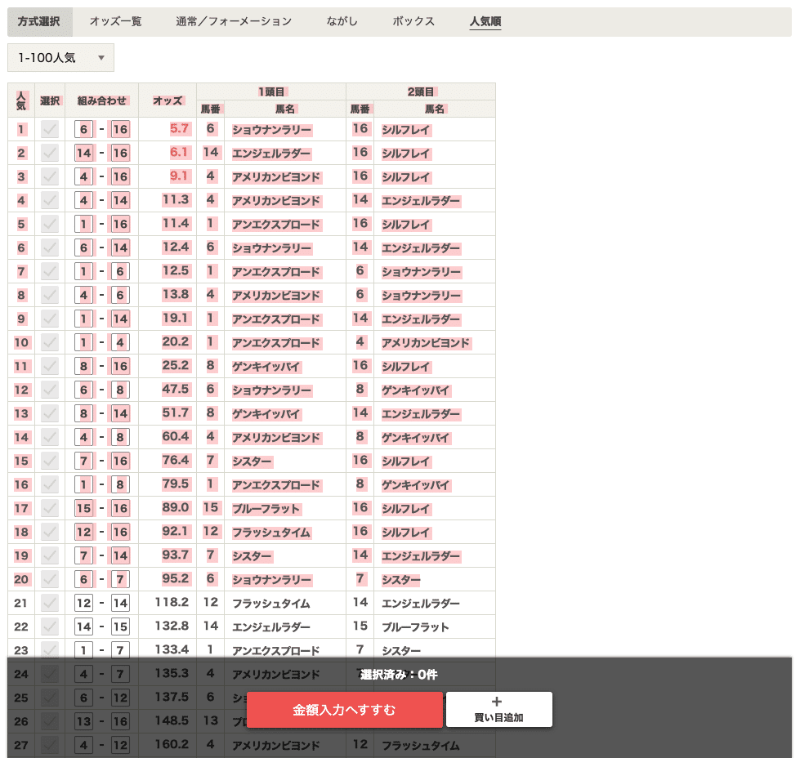Image resolution: width=800 pixels, height=758 pixels.
Task: Click the 組み合わせ column header
Action: coord(101,100)
